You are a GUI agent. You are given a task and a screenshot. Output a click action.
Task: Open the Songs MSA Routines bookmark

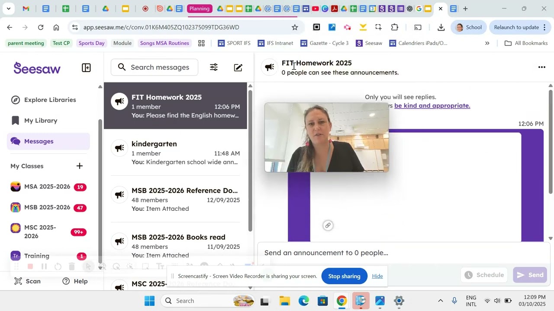point(164,43)
